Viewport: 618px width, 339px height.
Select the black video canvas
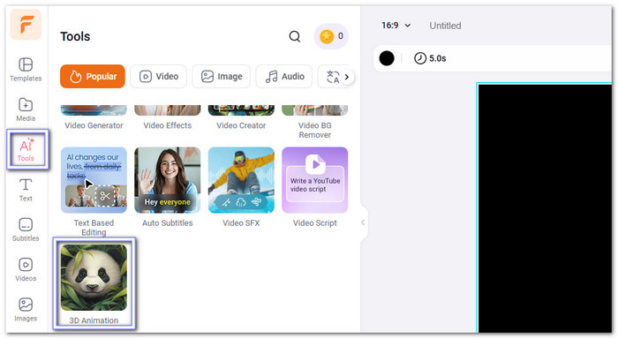pos(546,208)
